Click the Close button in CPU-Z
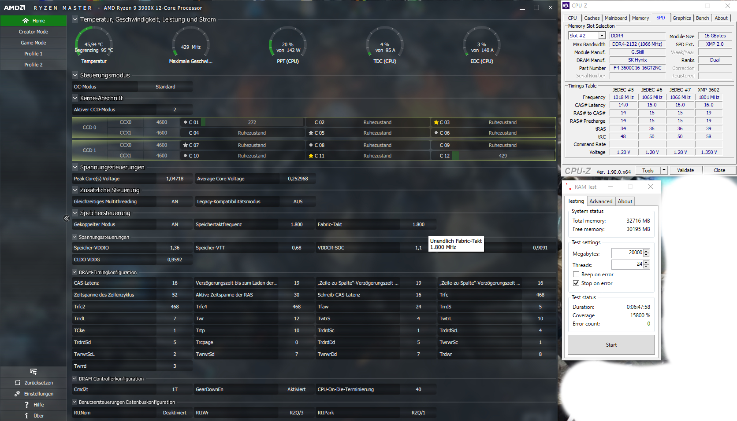The height and width of the screenshot is (421, 737). [719, 170]
